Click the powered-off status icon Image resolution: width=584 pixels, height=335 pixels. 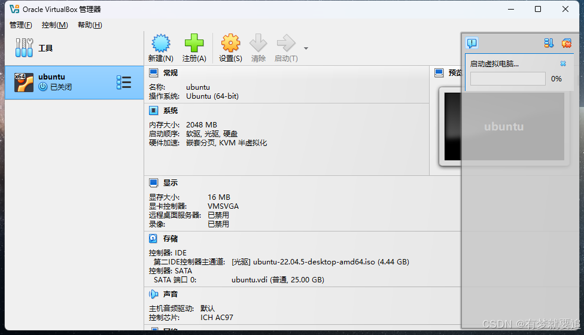[x=43, y=87]
